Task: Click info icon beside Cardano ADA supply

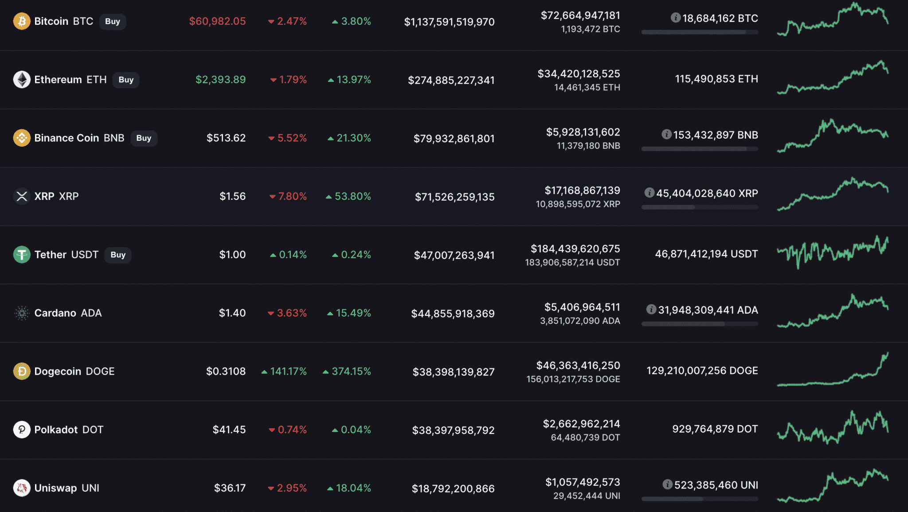Action: (651, 309)
